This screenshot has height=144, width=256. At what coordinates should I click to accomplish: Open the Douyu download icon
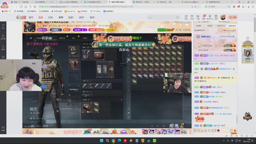(x=198, y=17)
